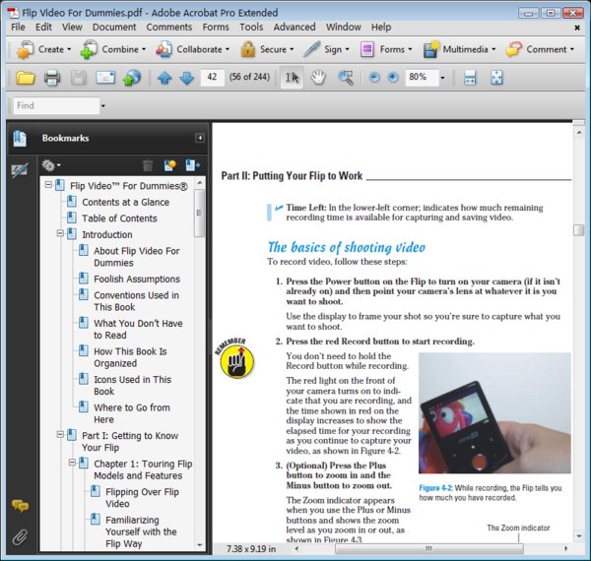Screen dimensions: 591x561
Task: Zoom out with the minus button
Action: tap(374, 78)
